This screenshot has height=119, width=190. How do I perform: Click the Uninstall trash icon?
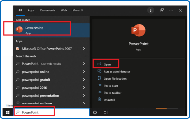(x=99, y=99)
